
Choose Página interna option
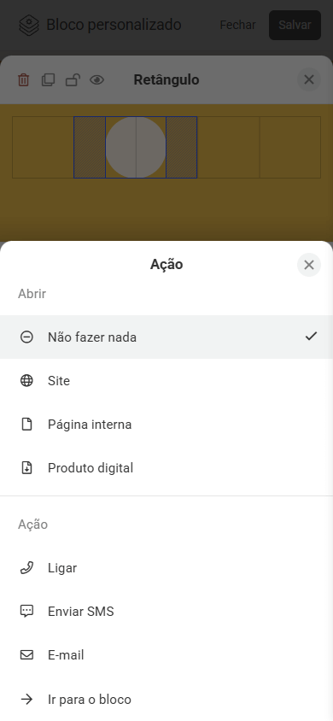166,424
